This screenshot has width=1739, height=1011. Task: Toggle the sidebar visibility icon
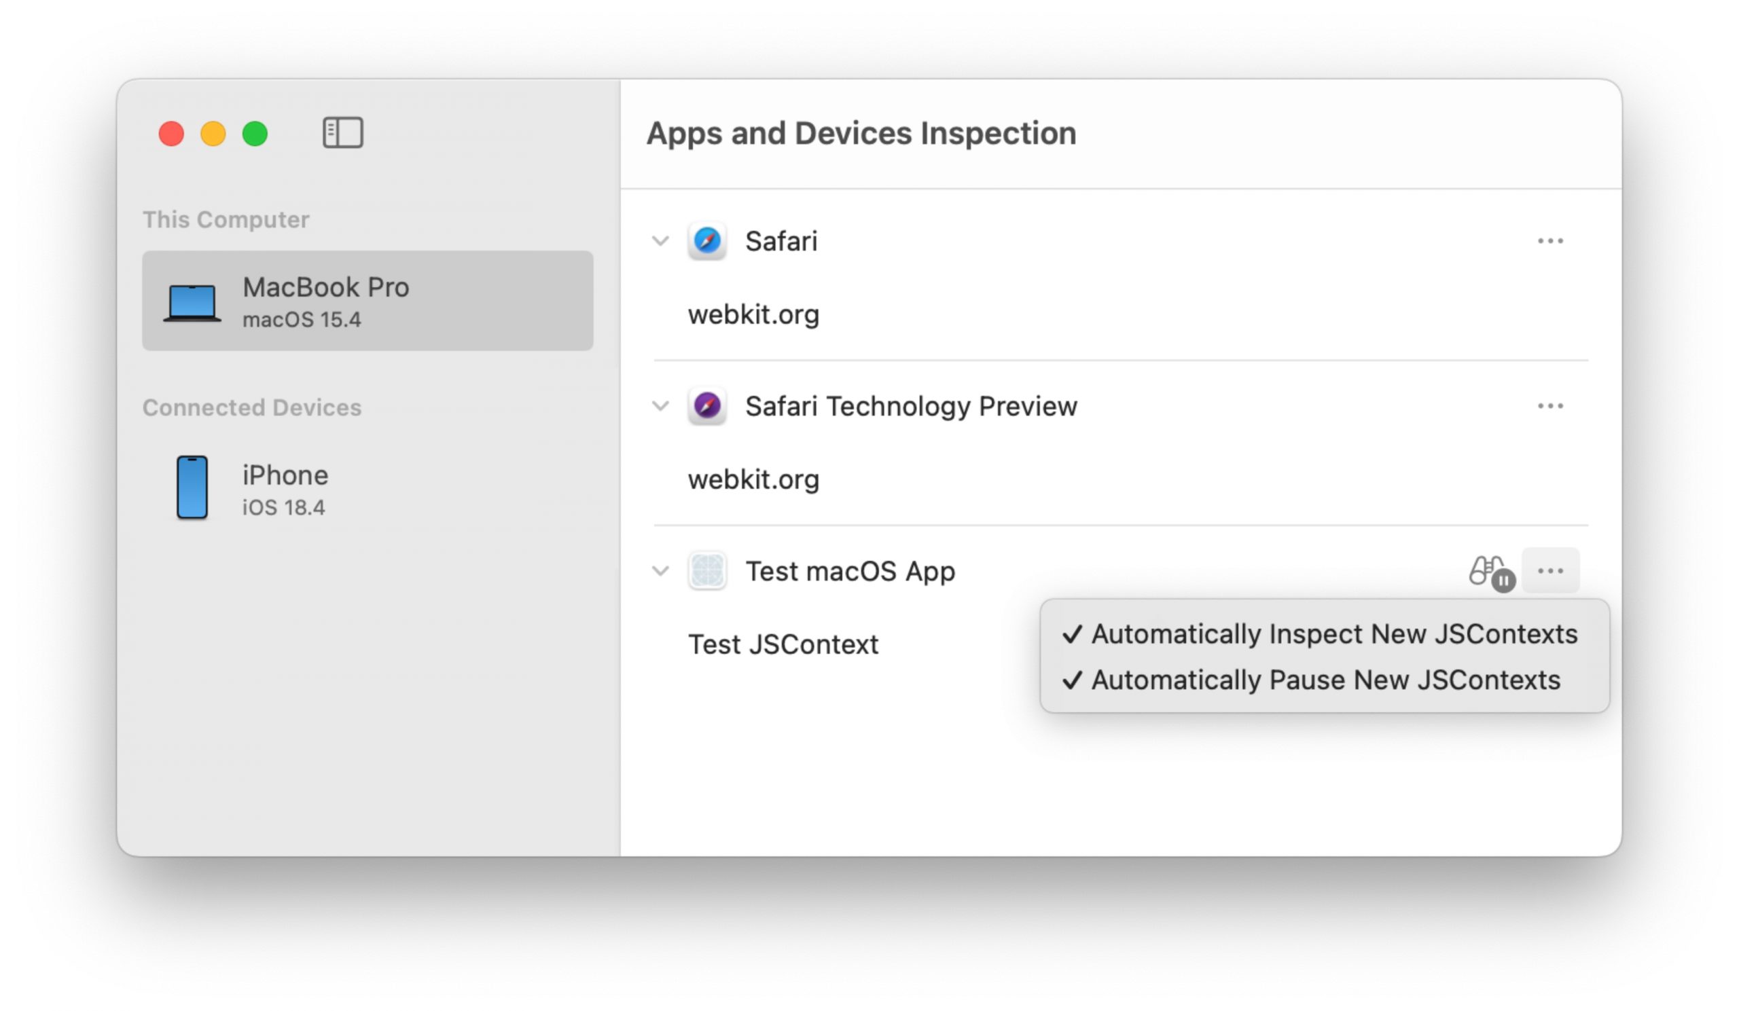343,132
